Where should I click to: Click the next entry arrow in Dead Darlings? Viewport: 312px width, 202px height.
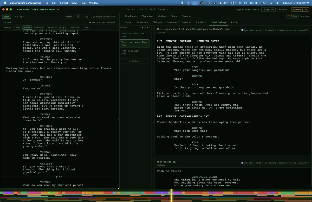coord(147,27)
